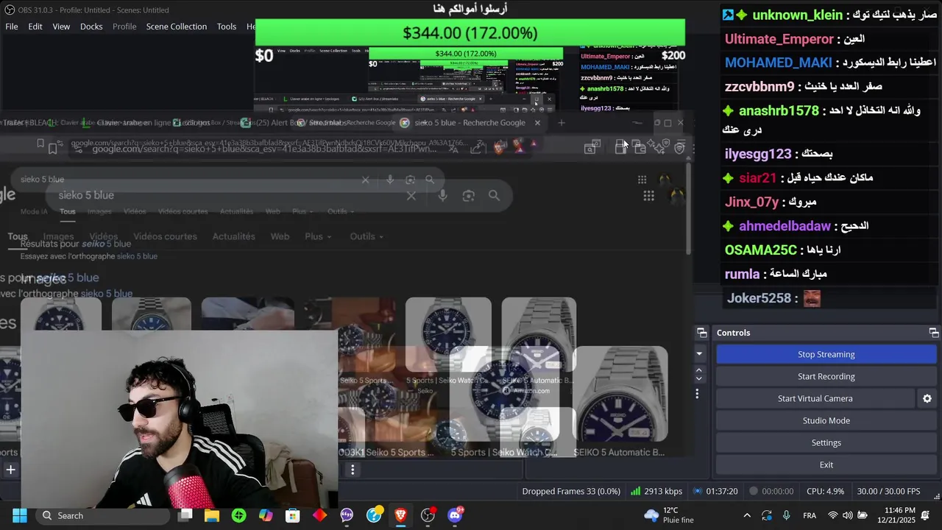Screen dimensions: 942x530
Task: Open the Profile menu
Action: point(124,26)
